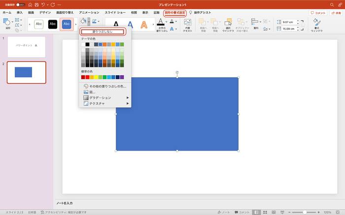This screenshot has height=215, width=345.
Task: Pick the orange theme color swatch
Action: pos(104,44)
